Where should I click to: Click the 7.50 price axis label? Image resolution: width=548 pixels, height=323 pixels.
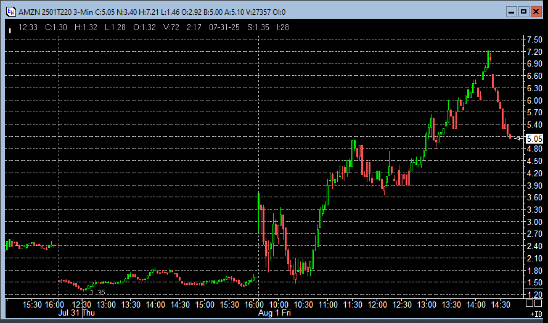[534, 39]
